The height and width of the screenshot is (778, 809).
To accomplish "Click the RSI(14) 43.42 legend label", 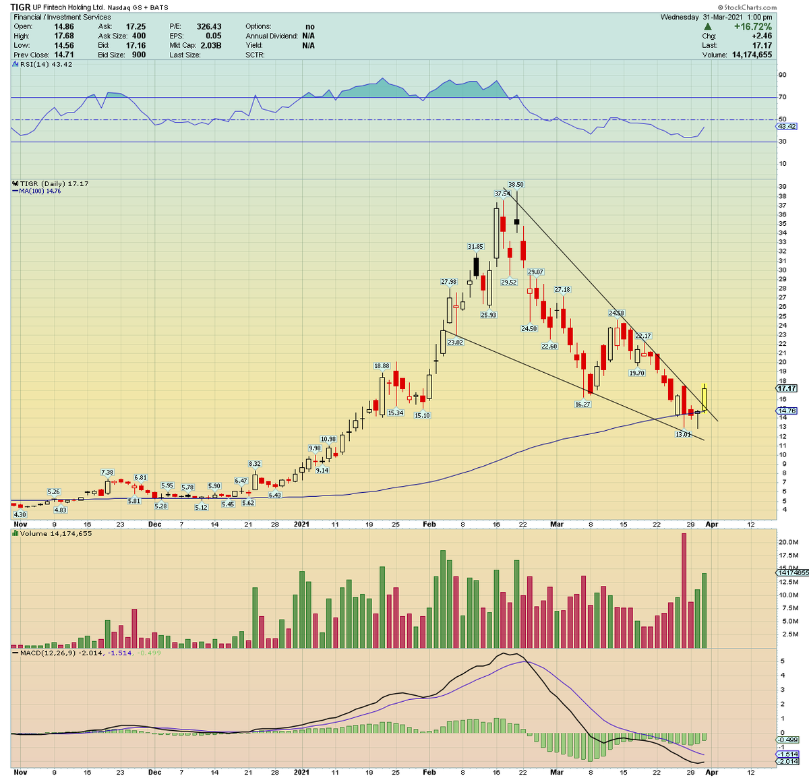I will coord(45,64).
